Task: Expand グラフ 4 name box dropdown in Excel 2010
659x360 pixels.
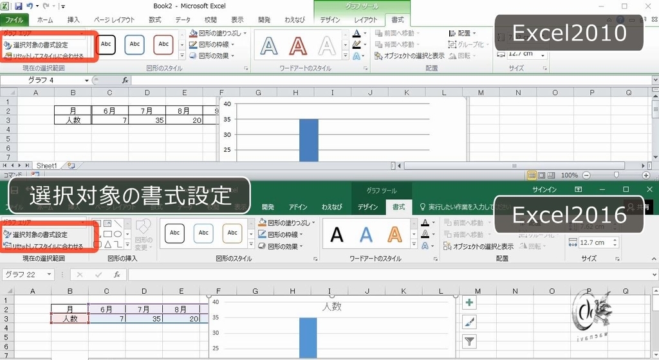Action: point(87,80)
